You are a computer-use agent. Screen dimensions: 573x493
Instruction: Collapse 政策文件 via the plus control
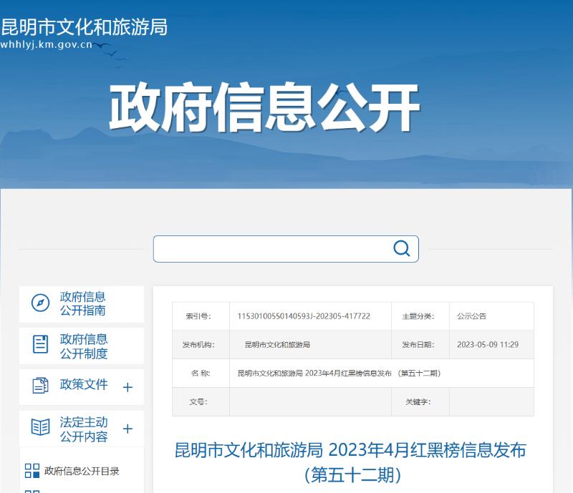pos(127,386)
